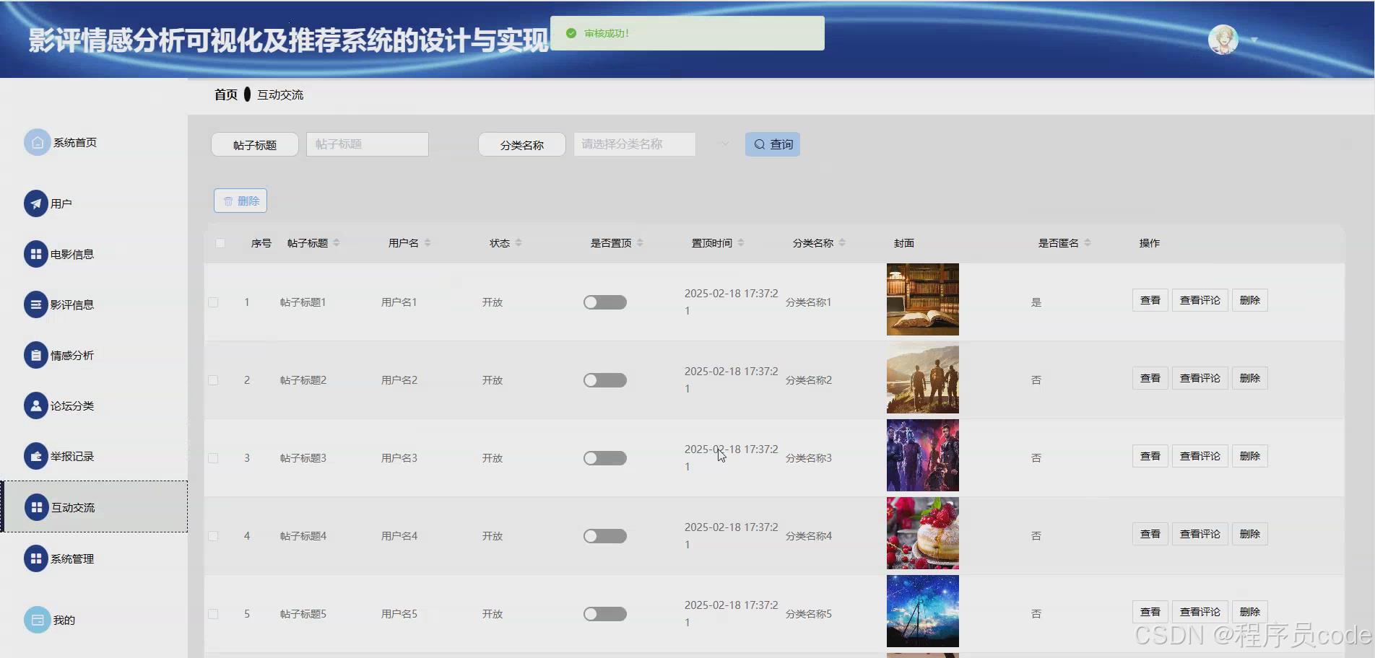1375x658 pixels.
Task: Sort by 用户名 column arrows
Action: [428, 243]
